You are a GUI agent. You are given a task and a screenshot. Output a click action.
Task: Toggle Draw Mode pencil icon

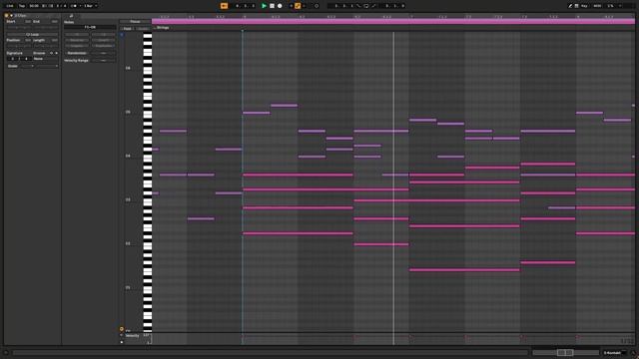(x=570, y=6)
